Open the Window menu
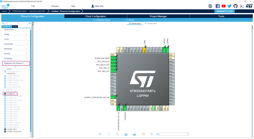Screen dimensions: 254x139 [55, 6]
